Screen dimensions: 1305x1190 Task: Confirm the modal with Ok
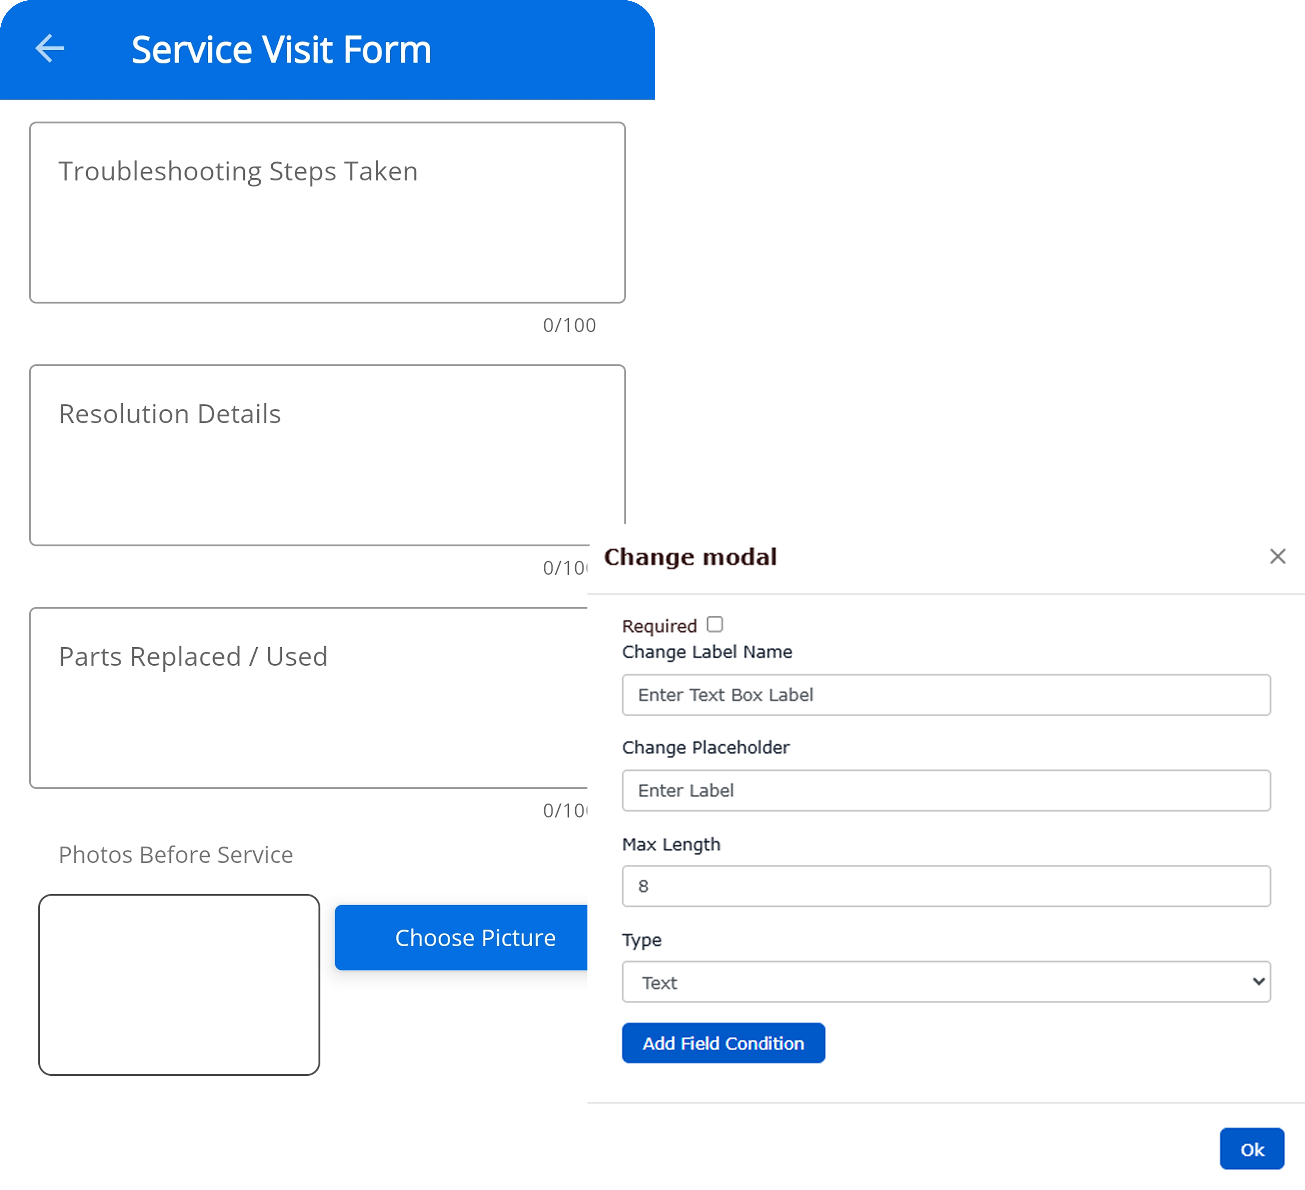1251,1149
